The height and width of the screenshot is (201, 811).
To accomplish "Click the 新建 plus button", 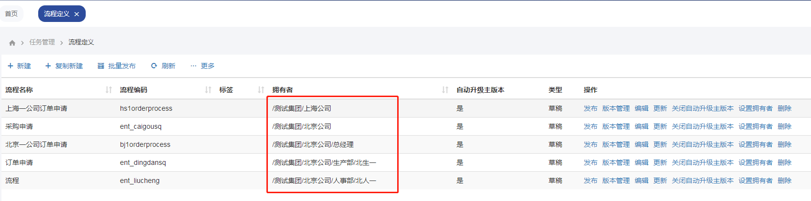I will click(x=19, y=66).
